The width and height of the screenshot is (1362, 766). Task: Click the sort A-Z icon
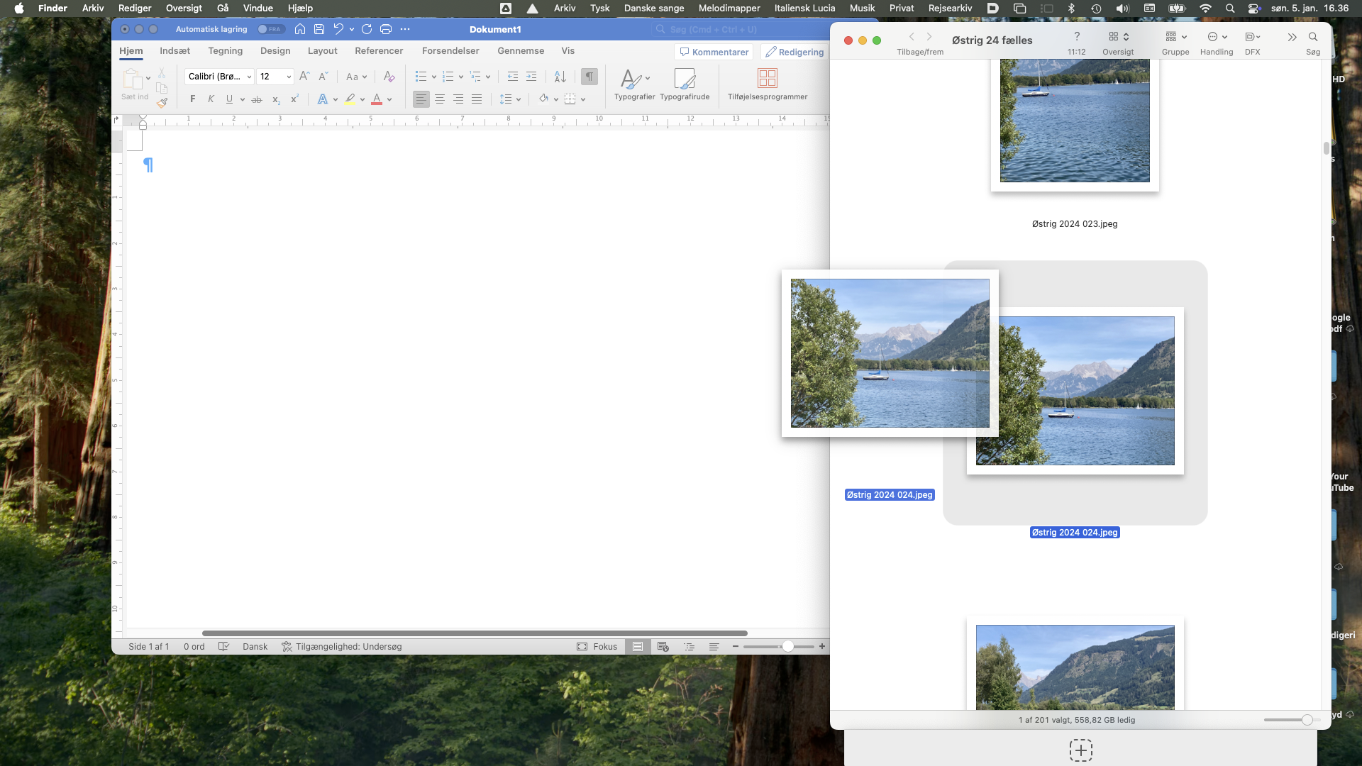[x=560, y=77]
